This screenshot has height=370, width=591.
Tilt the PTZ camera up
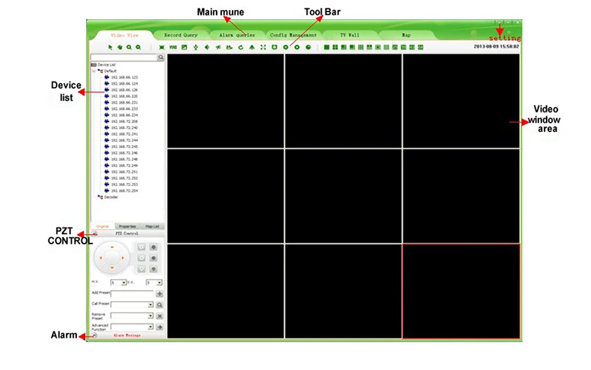pyautogui.click(x=112, y=247)
